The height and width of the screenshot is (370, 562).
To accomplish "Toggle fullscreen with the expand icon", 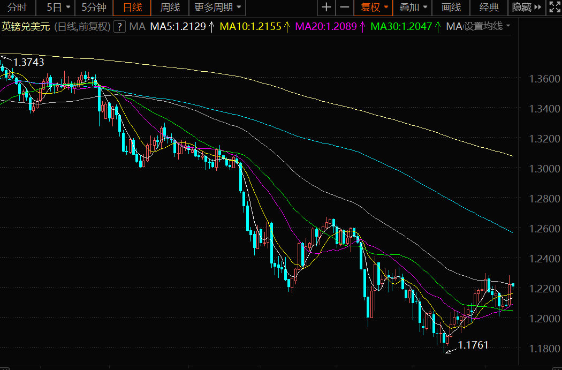I will [555, 7].
